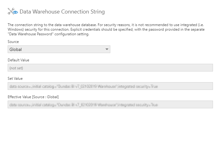Viewport: 220px width, 150px height.
Task: Focus the Set Value connection string field
Action: [110, 86]
